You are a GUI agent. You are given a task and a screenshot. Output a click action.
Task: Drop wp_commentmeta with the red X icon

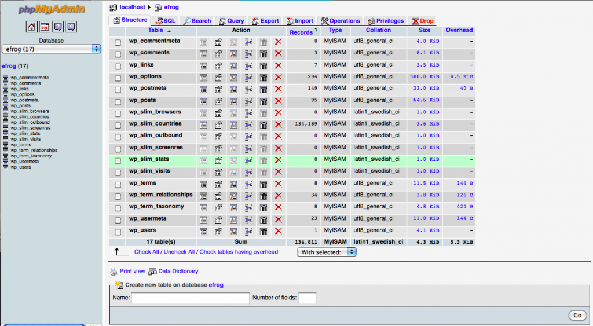coord(279,42)
